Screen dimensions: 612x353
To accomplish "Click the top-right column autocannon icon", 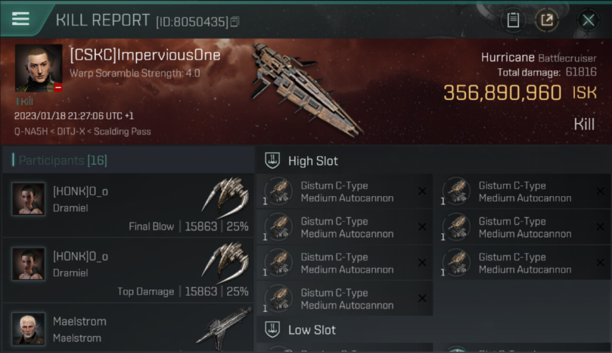I will (456, 192).
